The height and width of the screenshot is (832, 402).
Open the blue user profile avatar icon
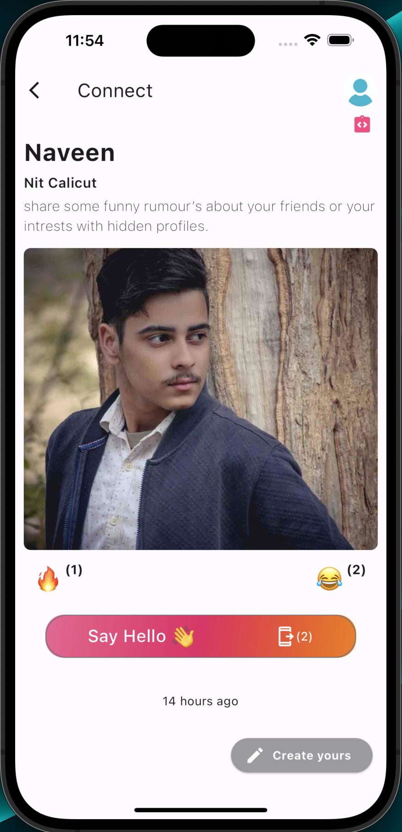coord(360,92)
